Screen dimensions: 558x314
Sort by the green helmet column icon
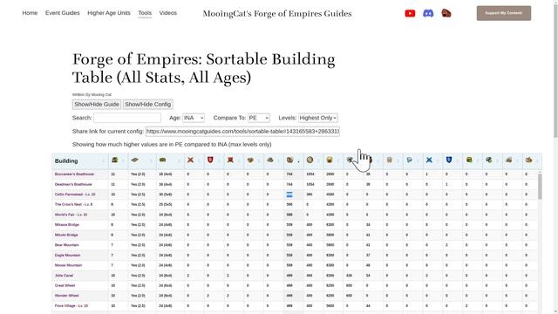click(114, 160)
